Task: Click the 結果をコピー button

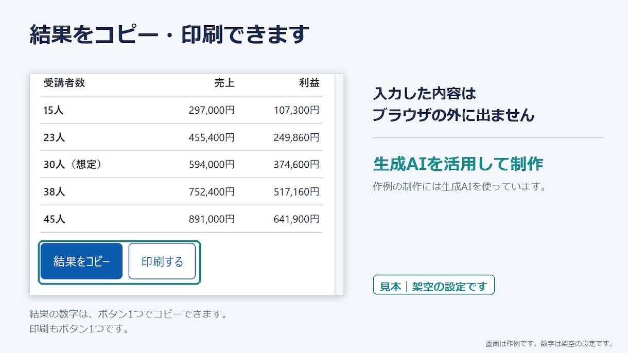Action: point(81,261)
